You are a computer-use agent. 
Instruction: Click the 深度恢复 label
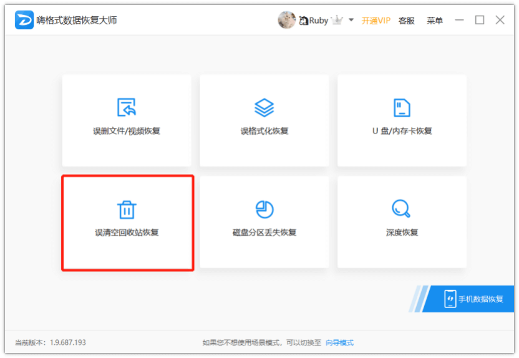[402, 233]
